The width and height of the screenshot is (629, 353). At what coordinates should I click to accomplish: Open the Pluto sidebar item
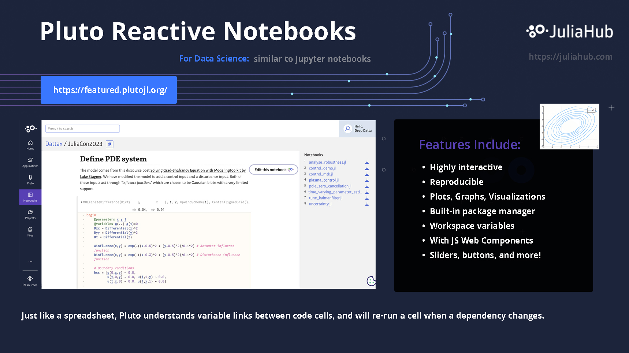point(30,179)
